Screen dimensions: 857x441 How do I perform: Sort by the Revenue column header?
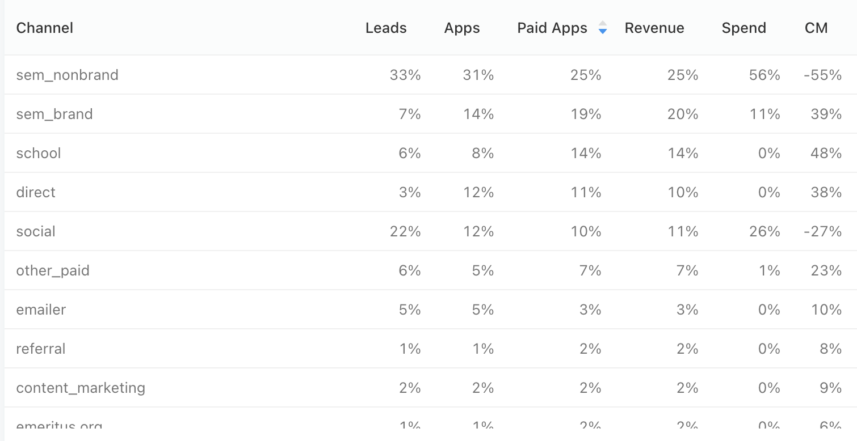(654, 28)
